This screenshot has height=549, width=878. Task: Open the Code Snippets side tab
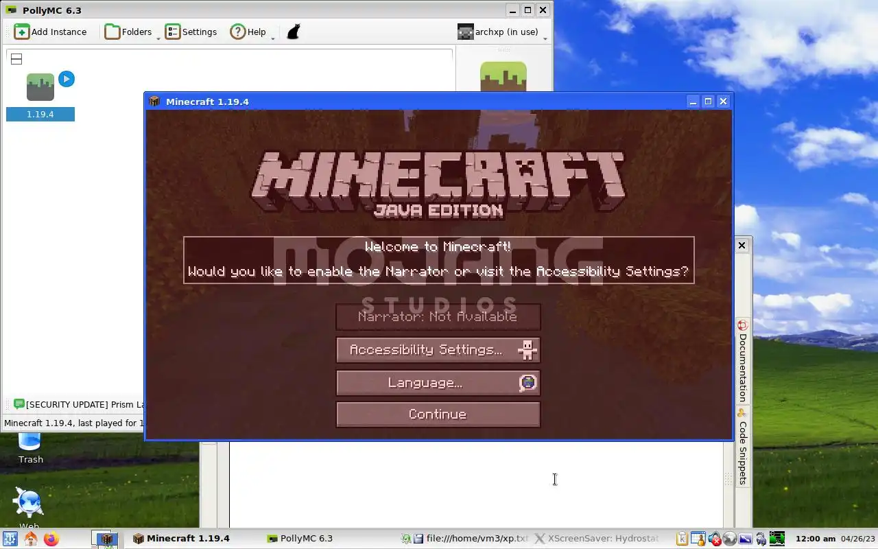(x=742, y=447)
